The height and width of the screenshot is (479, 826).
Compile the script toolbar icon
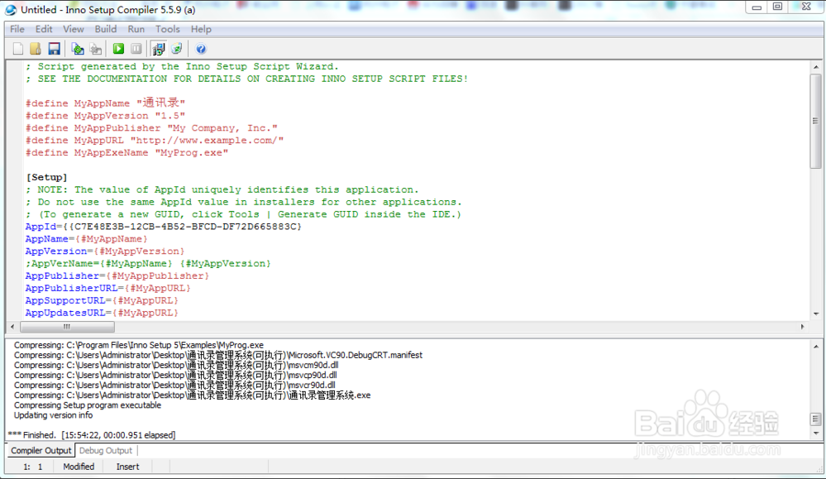78,49
